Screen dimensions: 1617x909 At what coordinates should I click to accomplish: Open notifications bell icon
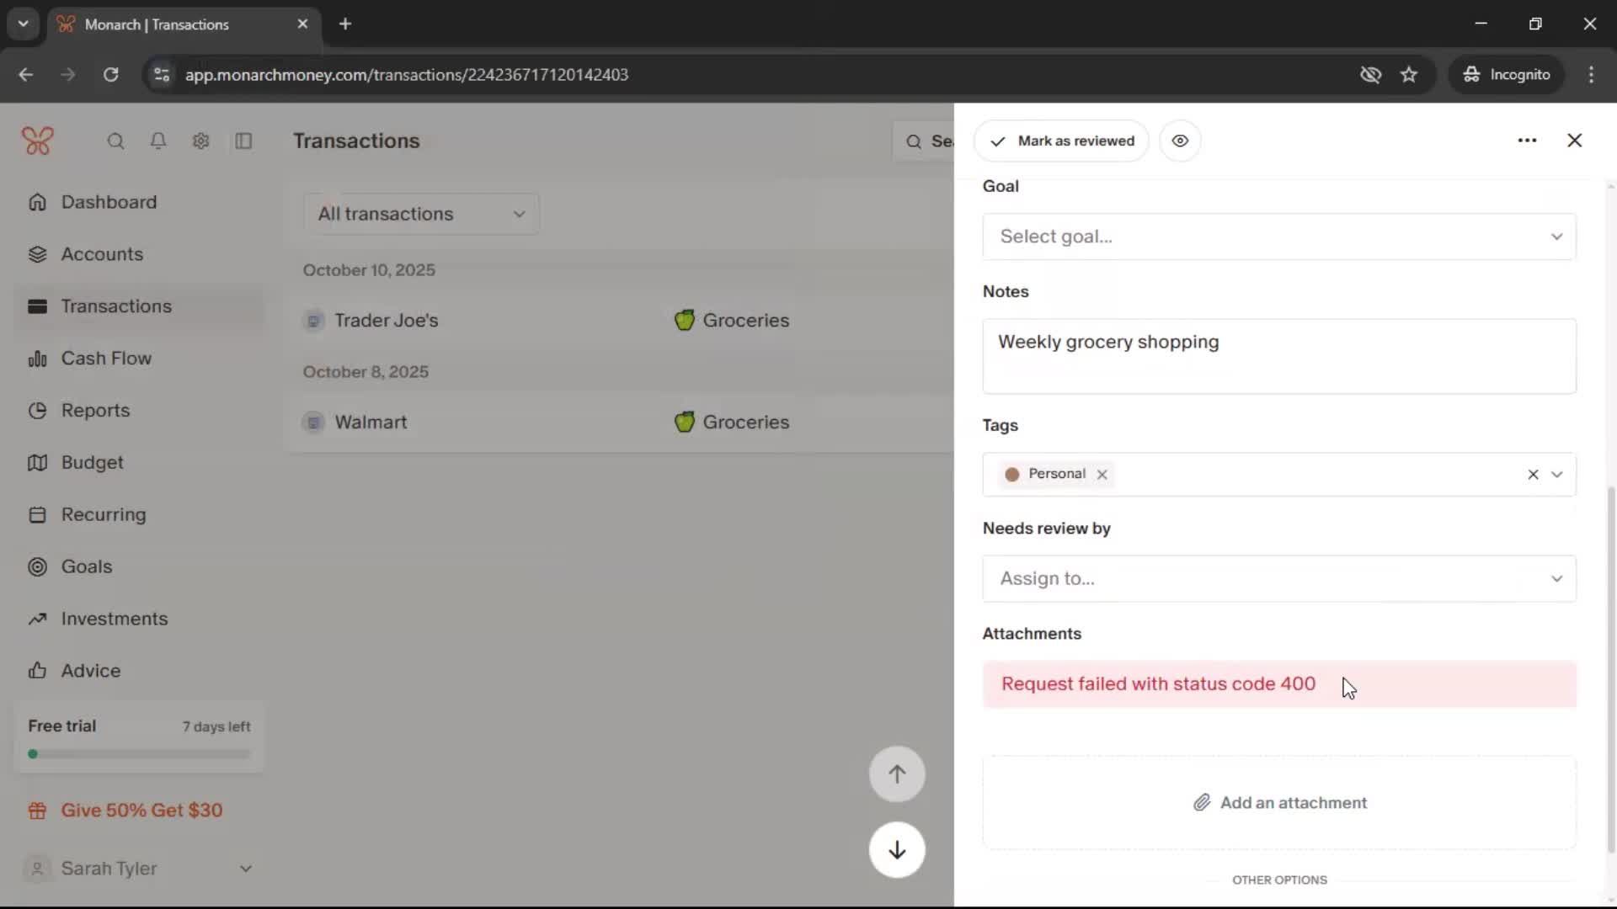tap(157, 141)
